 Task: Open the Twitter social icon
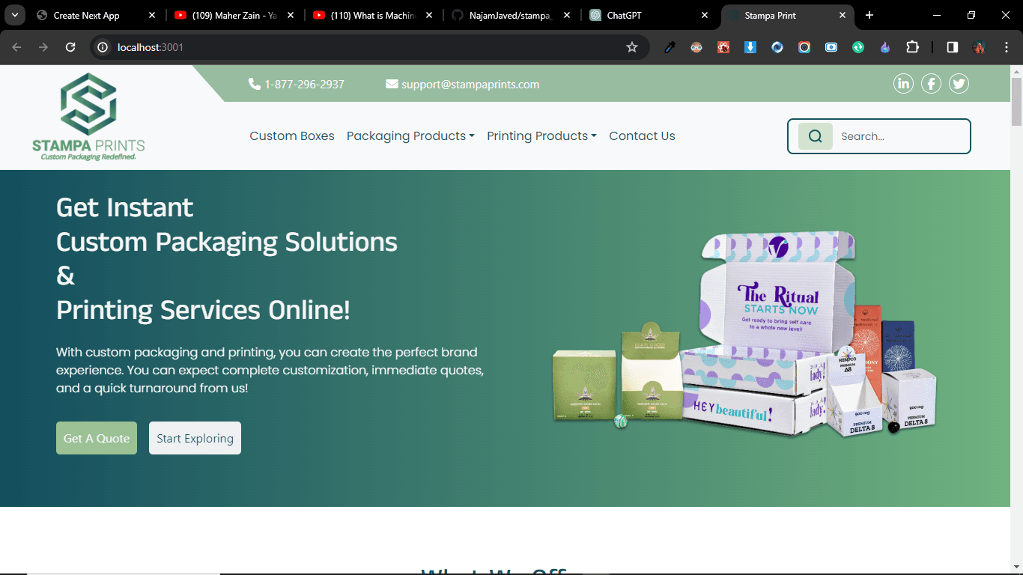pyautogui.click(x=959, y=84)
